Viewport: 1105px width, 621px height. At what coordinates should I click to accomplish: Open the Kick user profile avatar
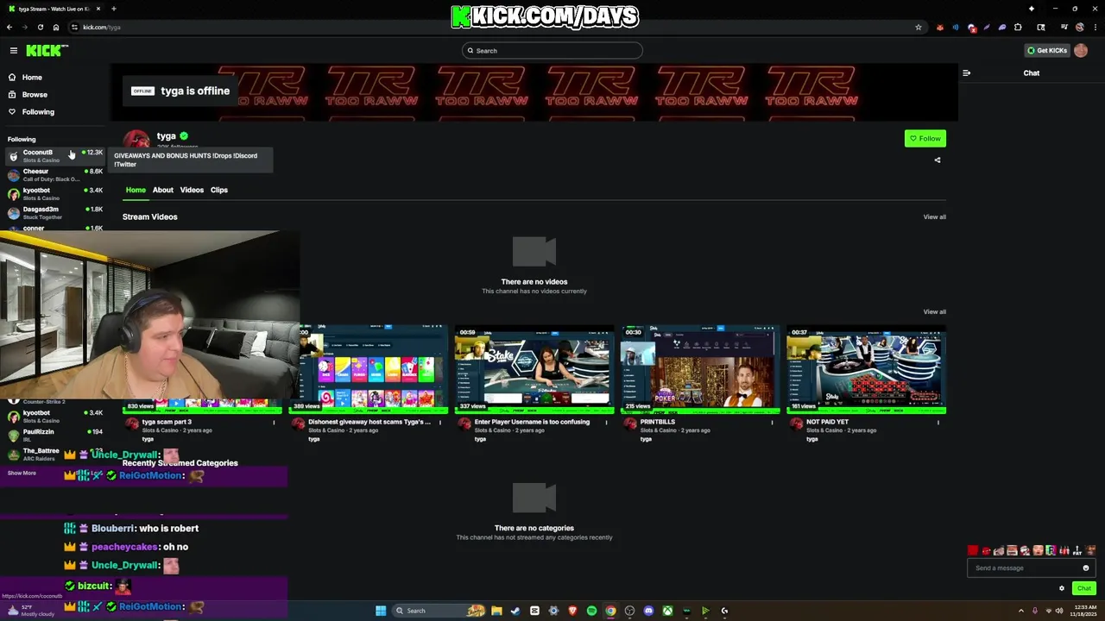pyautogui.click(x=1081, y=51)
